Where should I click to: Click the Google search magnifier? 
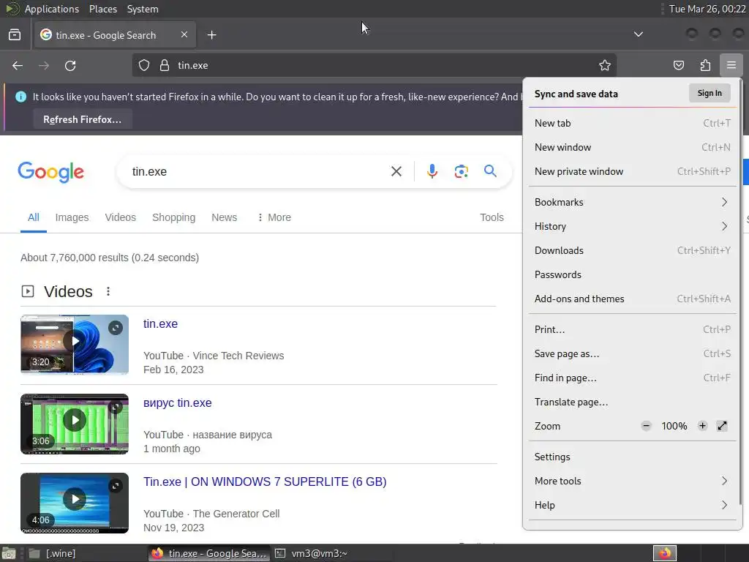[x=490, y=171]
